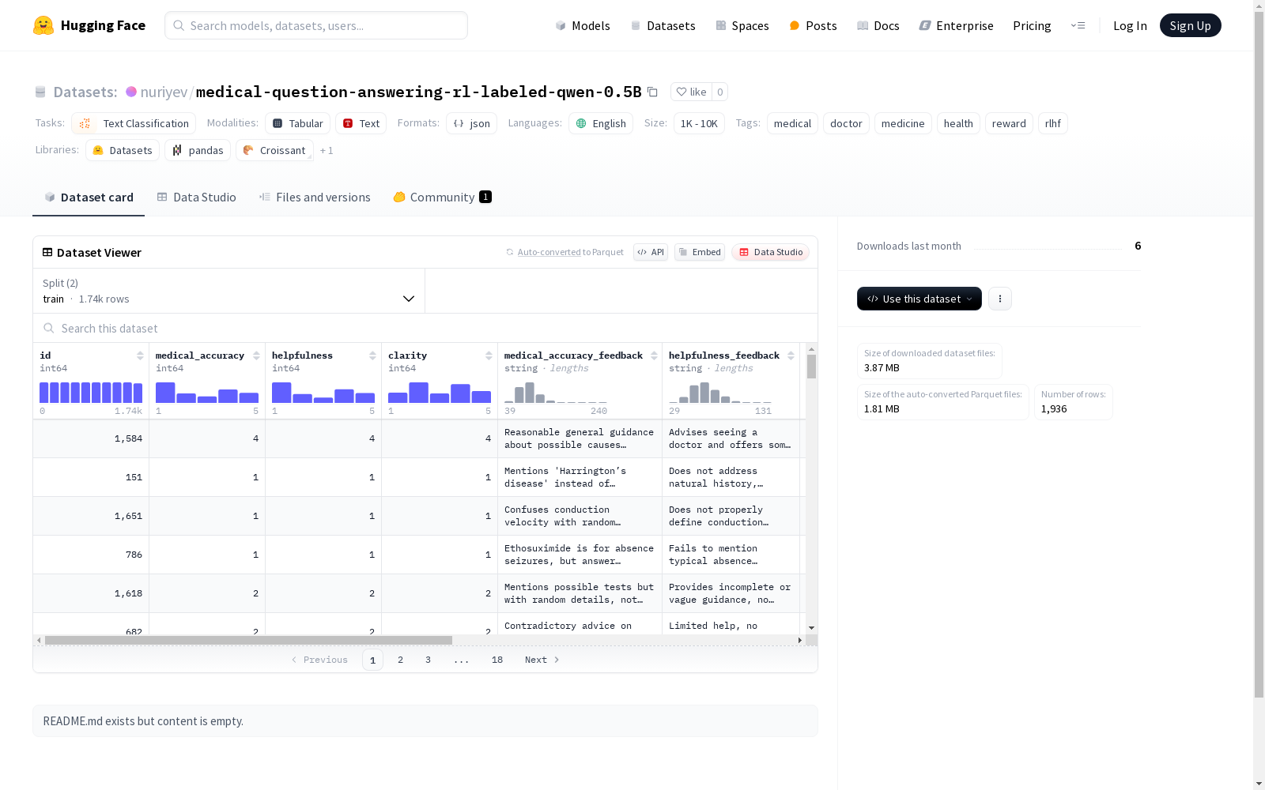Go to page 18 of dataset

(x=497, y=660)
